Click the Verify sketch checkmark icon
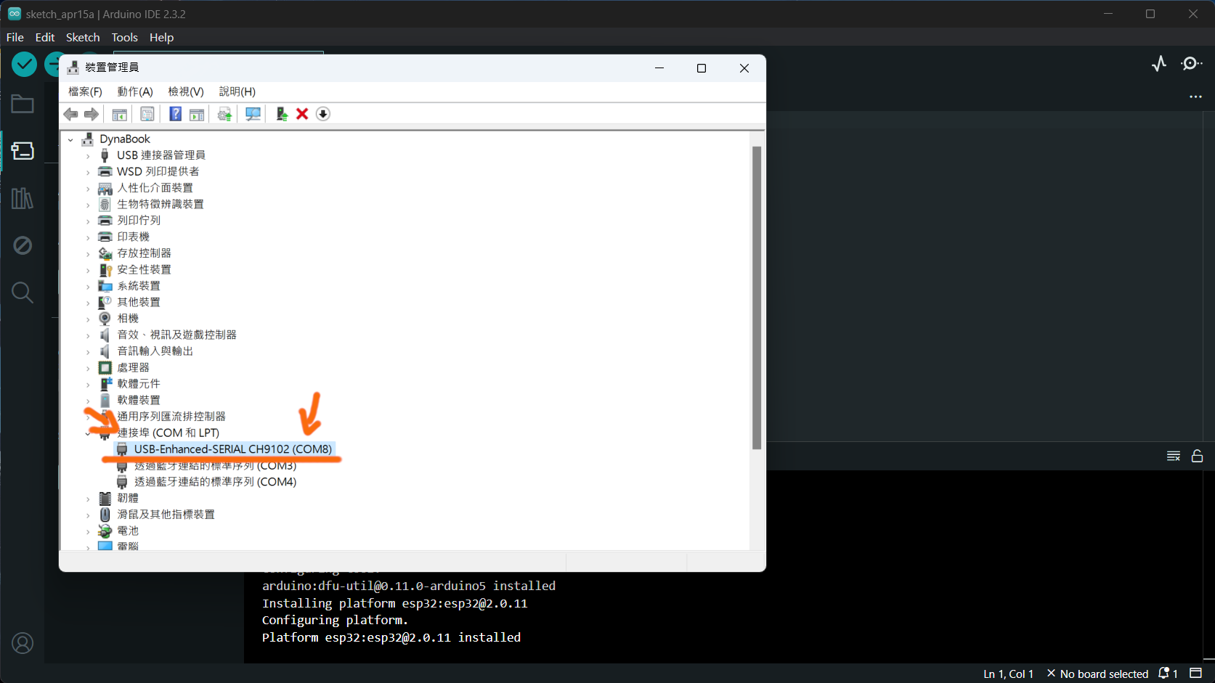 point(24,64)
